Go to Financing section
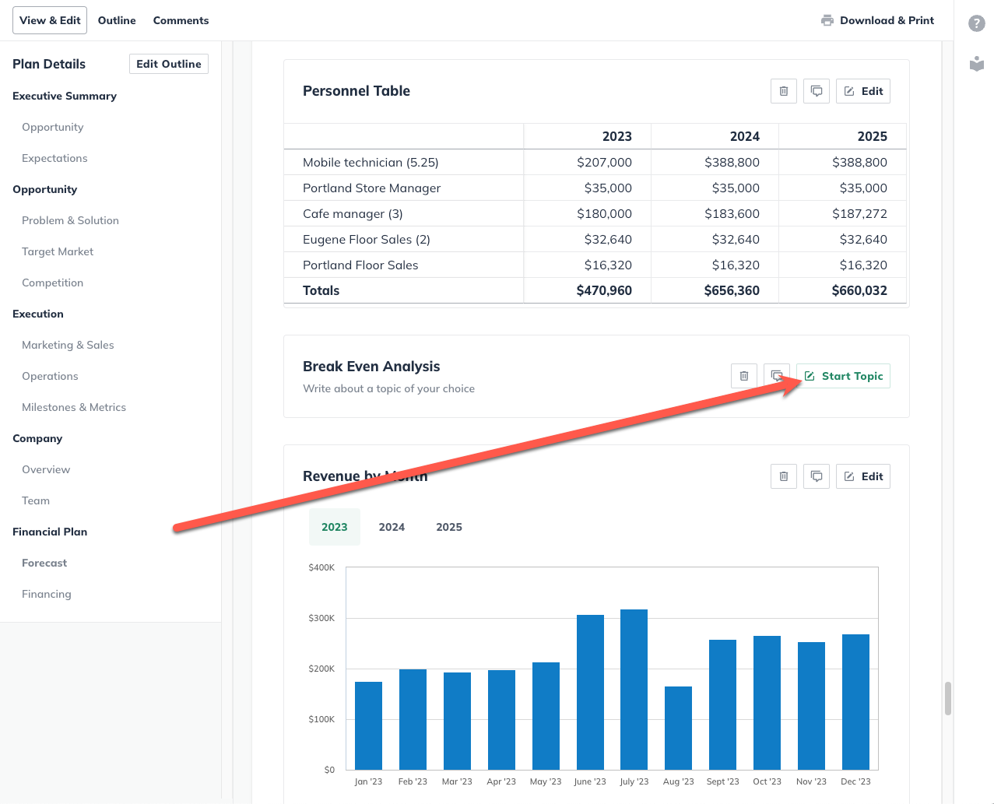 pos(47,594)
